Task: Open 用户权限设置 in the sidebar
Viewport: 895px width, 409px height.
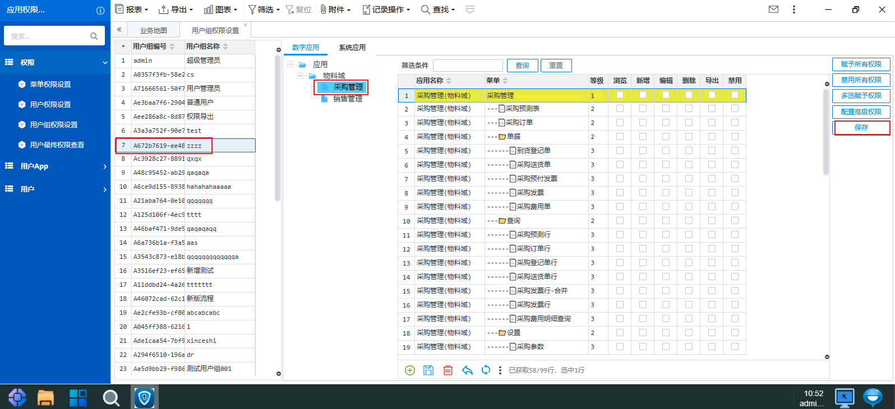Action: click(x=50, y=105)
